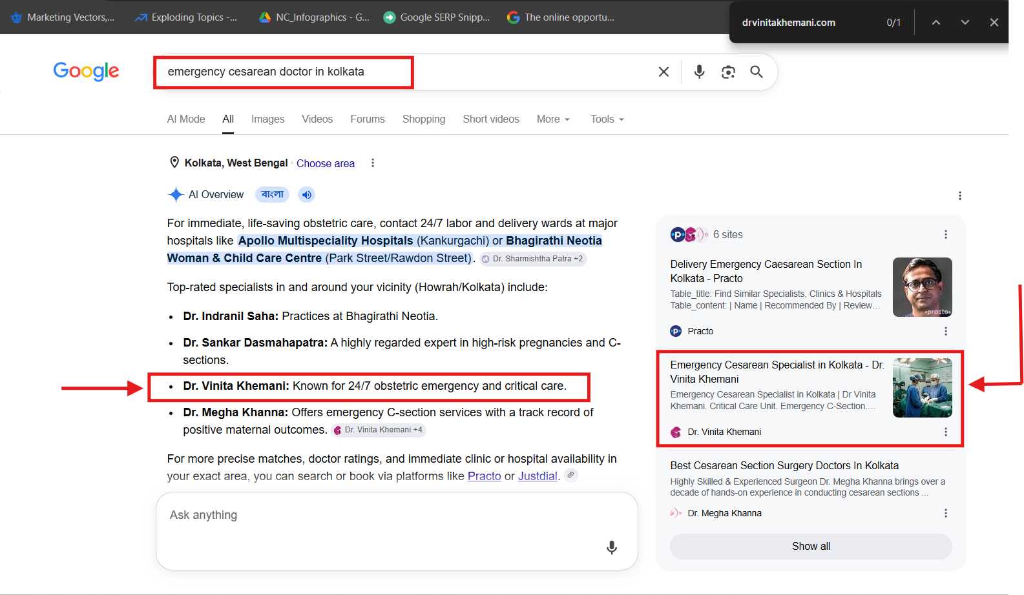Toggle Bengali language for AI Overview

click(272, 194)
